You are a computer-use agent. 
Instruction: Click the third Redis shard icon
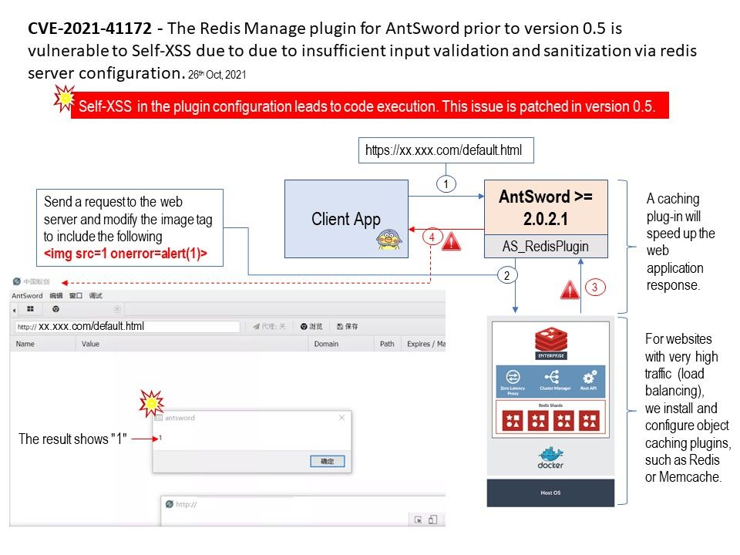point(563,421)
